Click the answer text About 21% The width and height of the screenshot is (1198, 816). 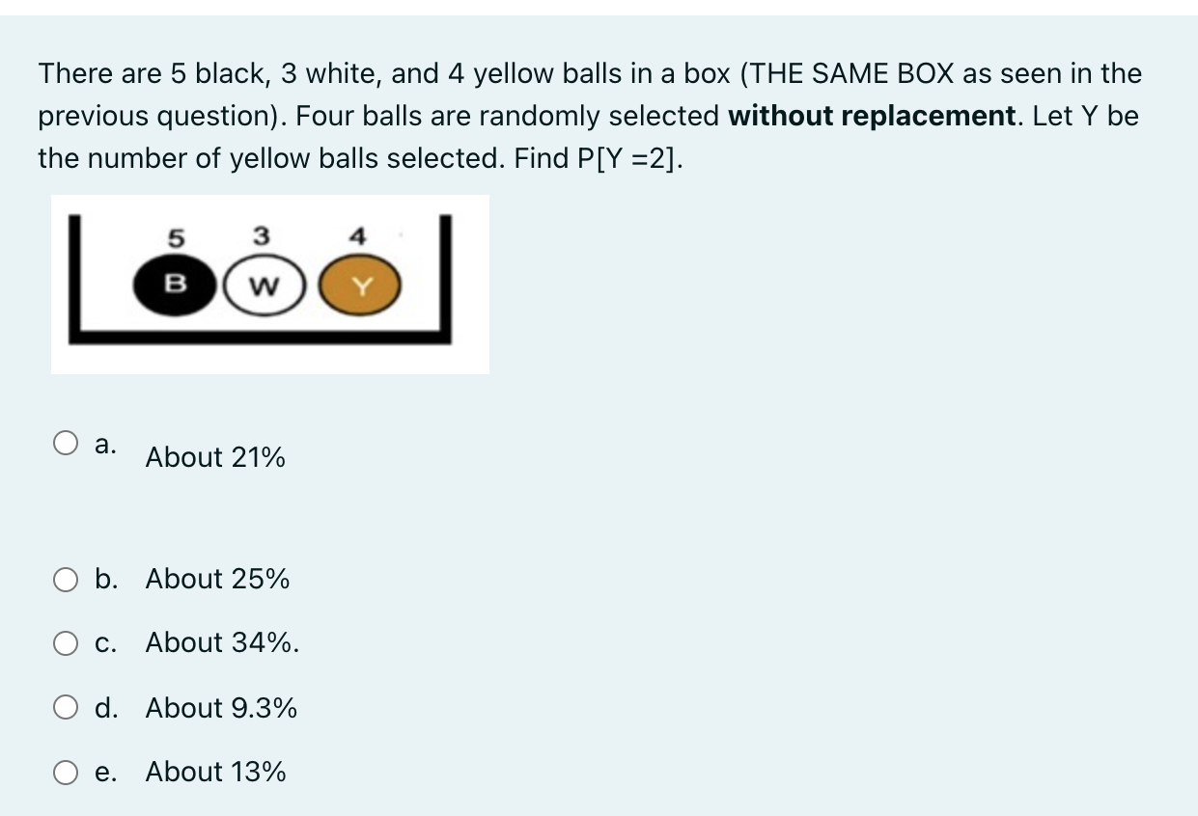tap(215, 458)
